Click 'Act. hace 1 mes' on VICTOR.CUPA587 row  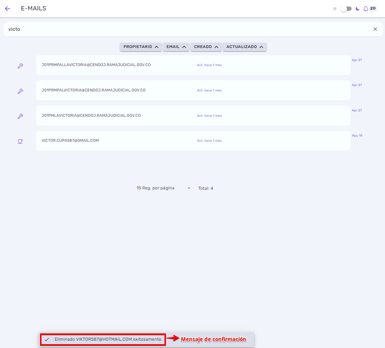209,141
